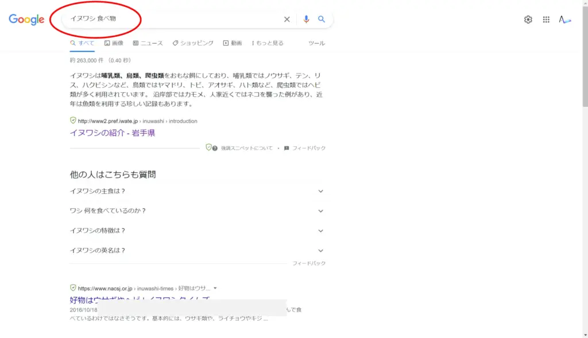Expand question イヌワシの主食は？
The width and height of the screenshot is (588, 338).
click(197, 191)
